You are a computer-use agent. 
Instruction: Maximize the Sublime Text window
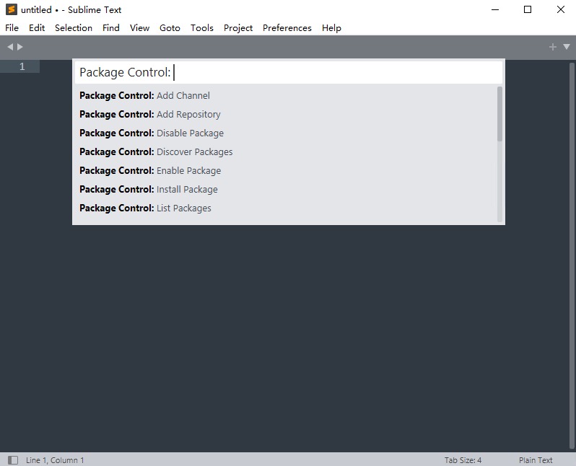pyautogui.click(x=528, y=9)
